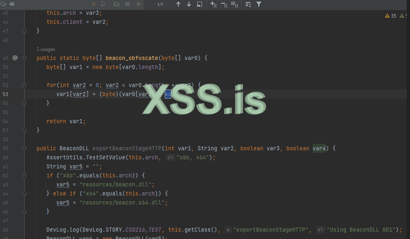The height and width of the screenshot is (239, 410).
Task: Go to previous occurrence arrow
Action: pyautogui.click(x=178, y=4)
